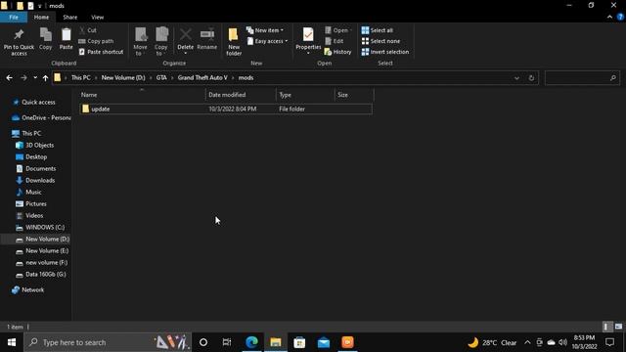This screenshot has height=352, width=626.
Task: Click the Delete ribbon button
Action: click(185, 41)
